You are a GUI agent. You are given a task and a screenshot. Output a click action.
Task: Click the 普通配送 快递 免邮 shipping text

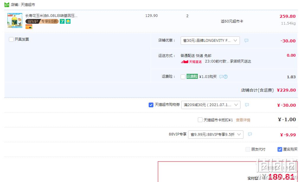pyautogui.click(x=196, y=55)
